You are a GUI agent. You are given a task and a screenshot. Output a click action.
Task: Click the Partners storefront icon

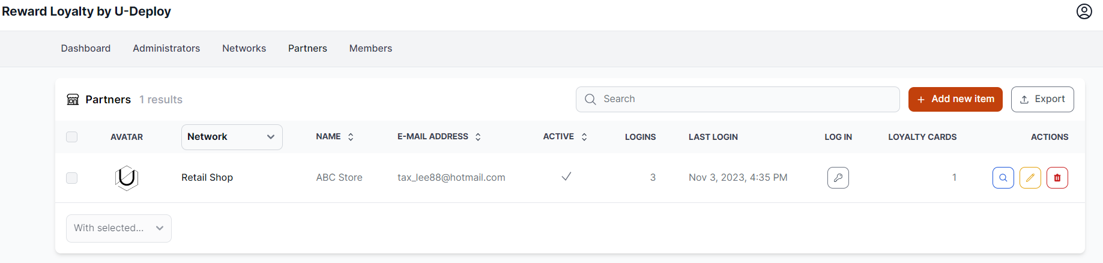click(x=73, y=100)
